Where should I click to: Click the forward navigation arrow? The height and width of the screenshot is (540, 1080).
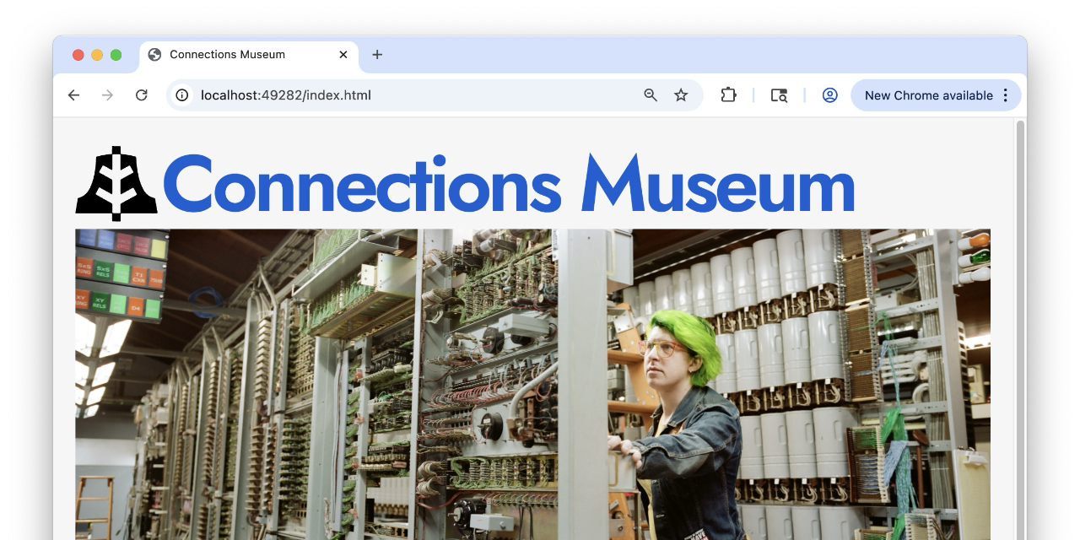pos(107,94)
